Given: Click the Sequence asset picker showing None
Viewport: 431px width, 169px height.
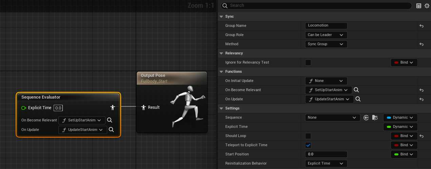Looking at the screenshot, I should point(332,118).
